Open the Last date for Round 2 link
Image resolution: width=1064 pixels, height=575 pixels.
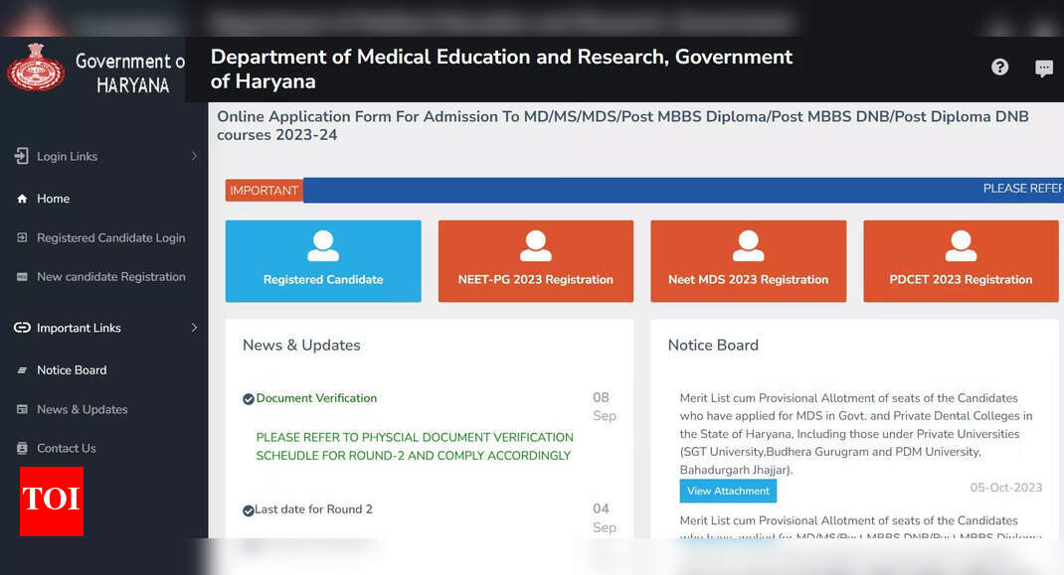(313, 509)
